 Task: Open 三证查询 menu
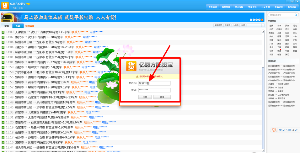[265, 7]
